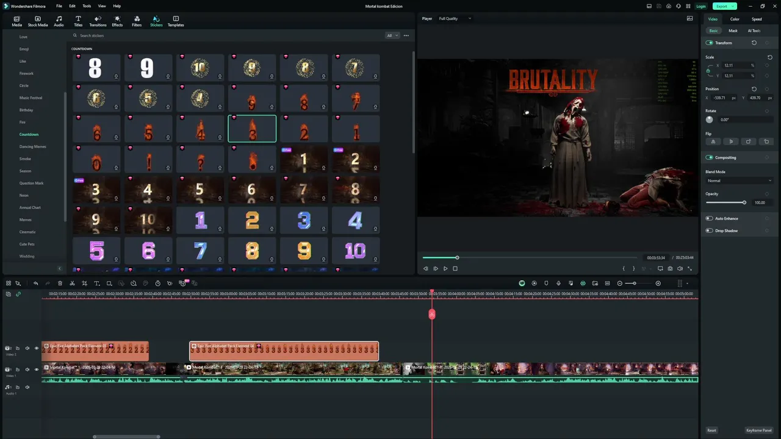Open the Titles tab
This screenshot has width=781, height=439.
(x=78, y=21)
